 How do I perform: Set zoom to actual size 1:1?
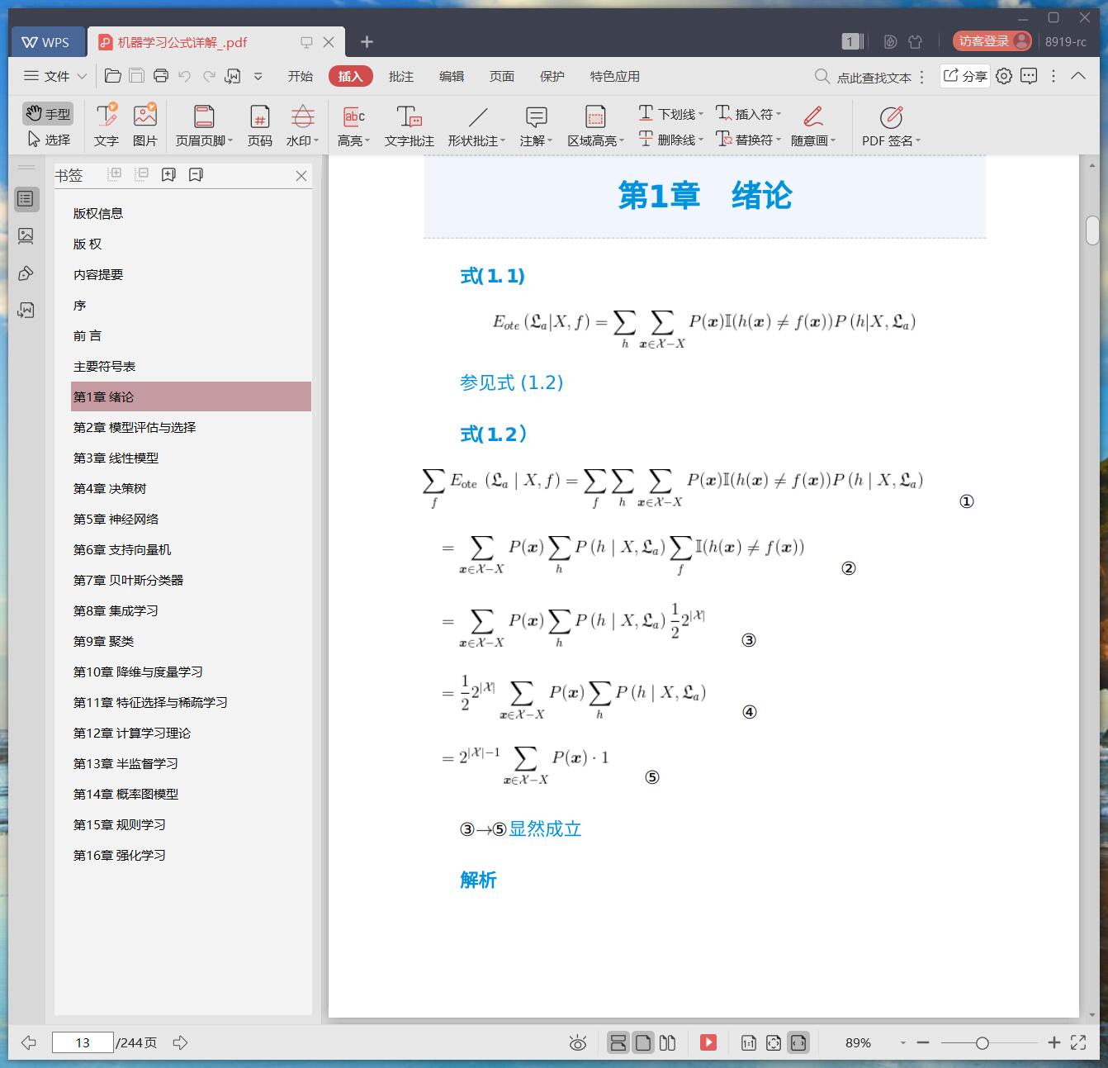click(749, 1042)
